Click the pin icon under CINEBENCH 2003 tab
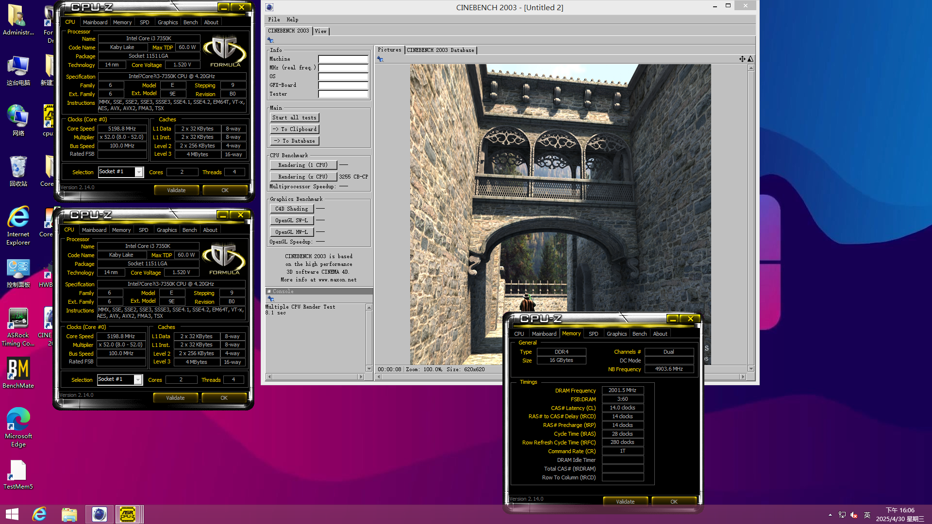Screen dimensions: 932x524 pos(270,40)
